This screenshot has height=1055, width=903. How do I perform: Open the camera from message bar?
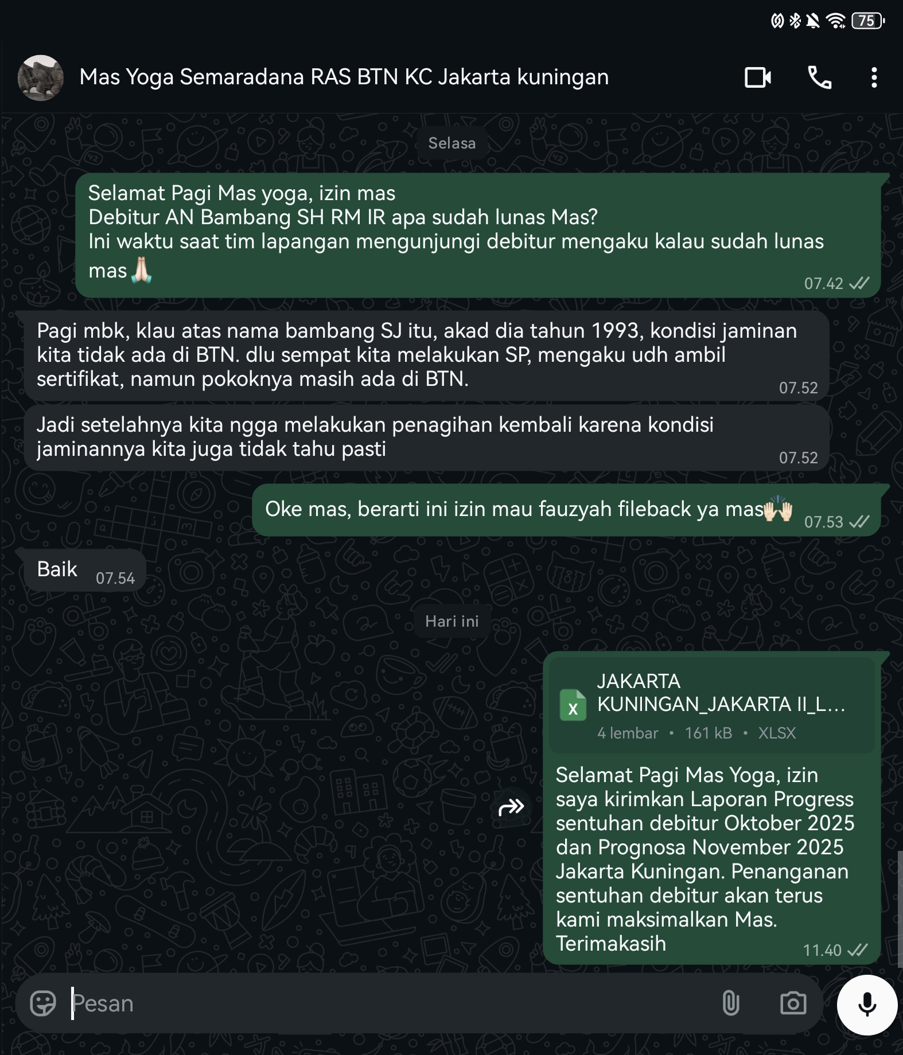[x=793, y=1003]
